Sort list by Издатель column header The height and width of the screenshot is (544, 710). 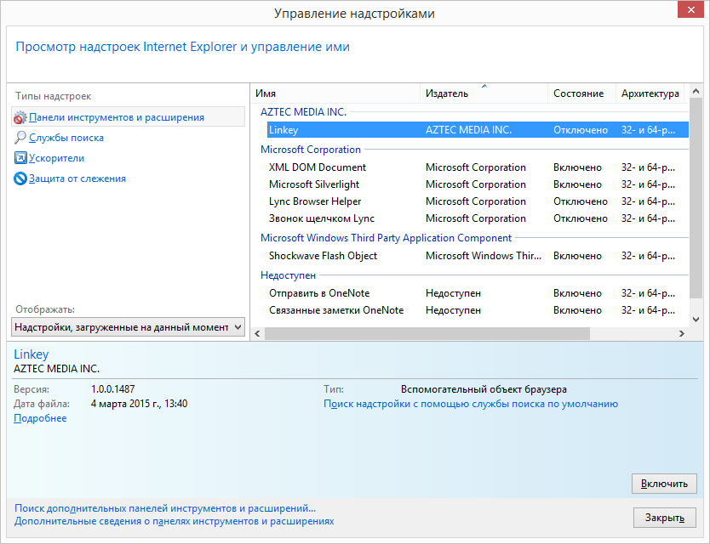[x=484, y=93]
